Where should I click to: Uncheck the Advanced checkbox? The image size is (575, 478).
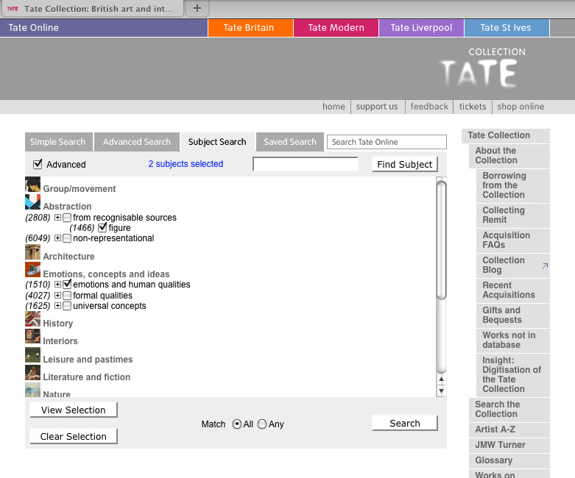(38, 164)
